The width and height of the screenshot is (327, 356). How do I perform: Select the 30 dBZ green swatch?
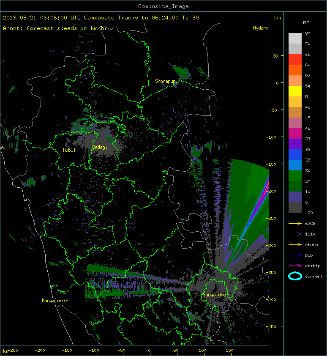295,175
